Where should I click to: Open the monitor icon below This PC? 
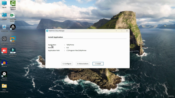(4, 16)
